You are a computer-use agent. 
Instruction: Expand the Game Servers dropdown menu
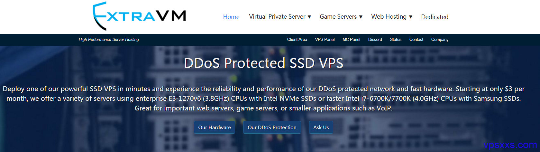click(341, 17)
